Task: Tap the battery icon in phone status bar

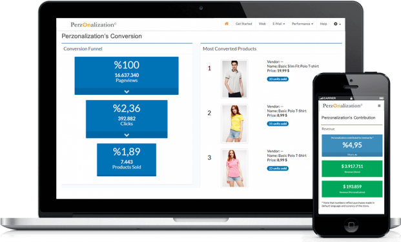Action: [x=382, y=98]
